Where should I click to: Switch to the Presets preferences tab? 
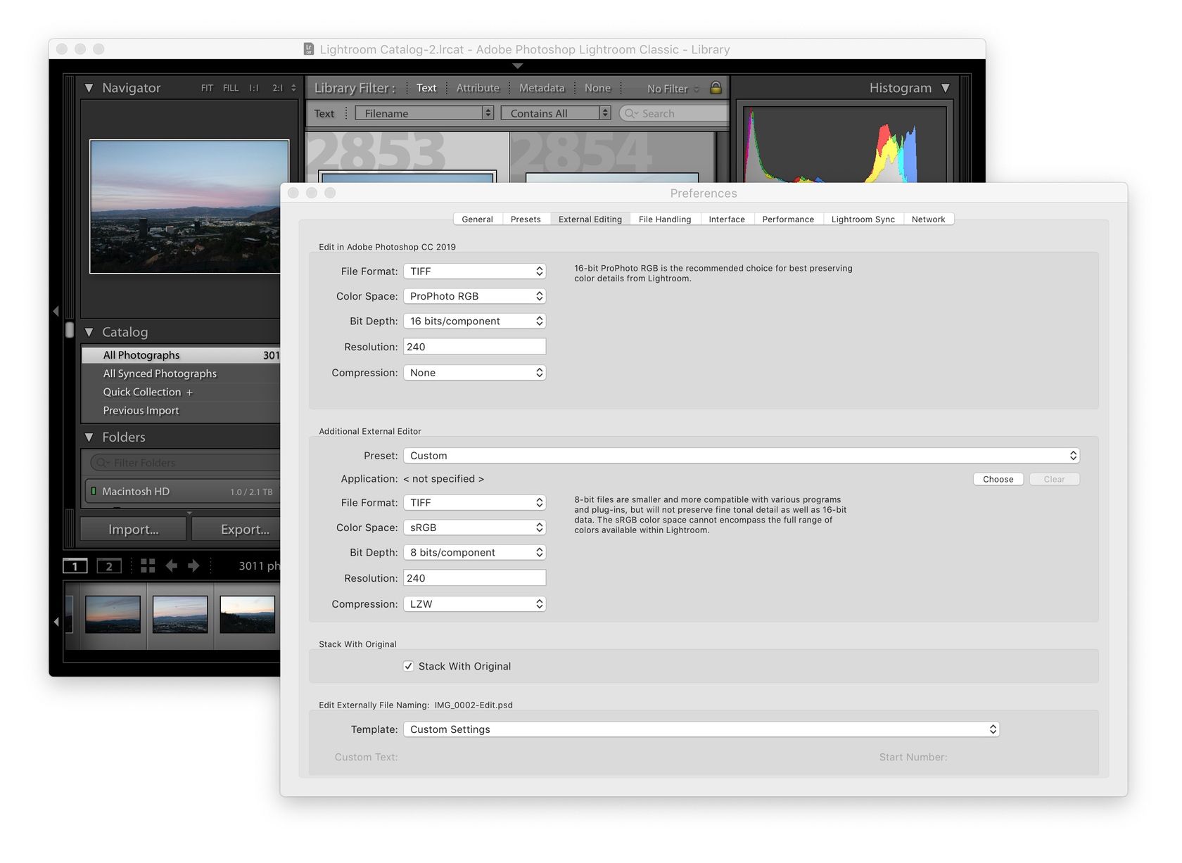[526, 219]
